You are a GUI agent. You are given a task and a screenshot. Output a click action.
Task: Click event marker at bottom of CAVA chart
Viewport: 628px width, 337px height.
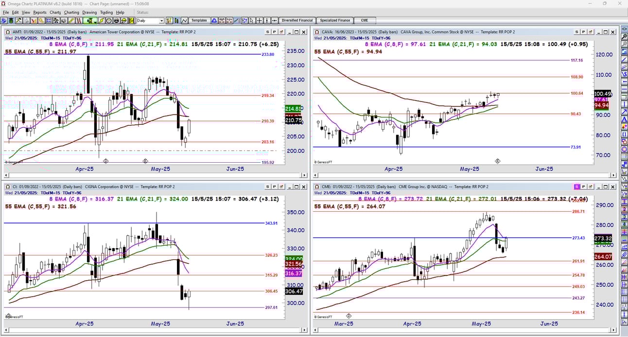point(497,161)
